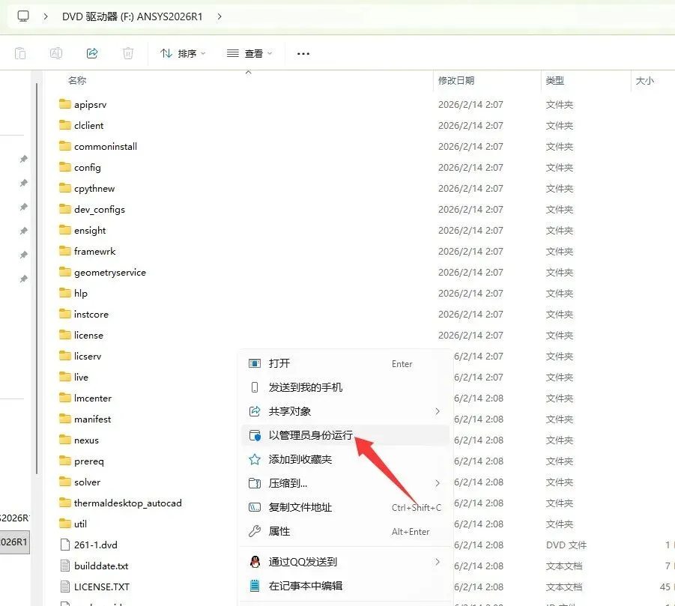Open the 查看 view dropdown
This screenshot has height=606, width=675.
click(249, 53)
